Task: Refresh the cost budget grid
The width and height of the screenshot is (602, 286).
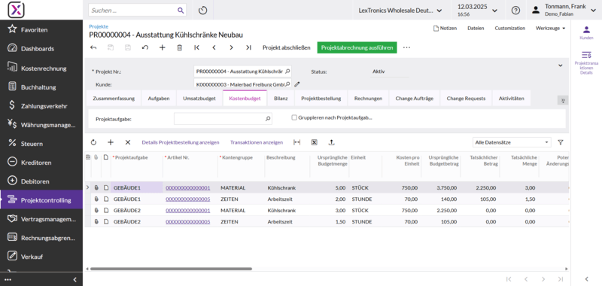Action: [93, 142]
